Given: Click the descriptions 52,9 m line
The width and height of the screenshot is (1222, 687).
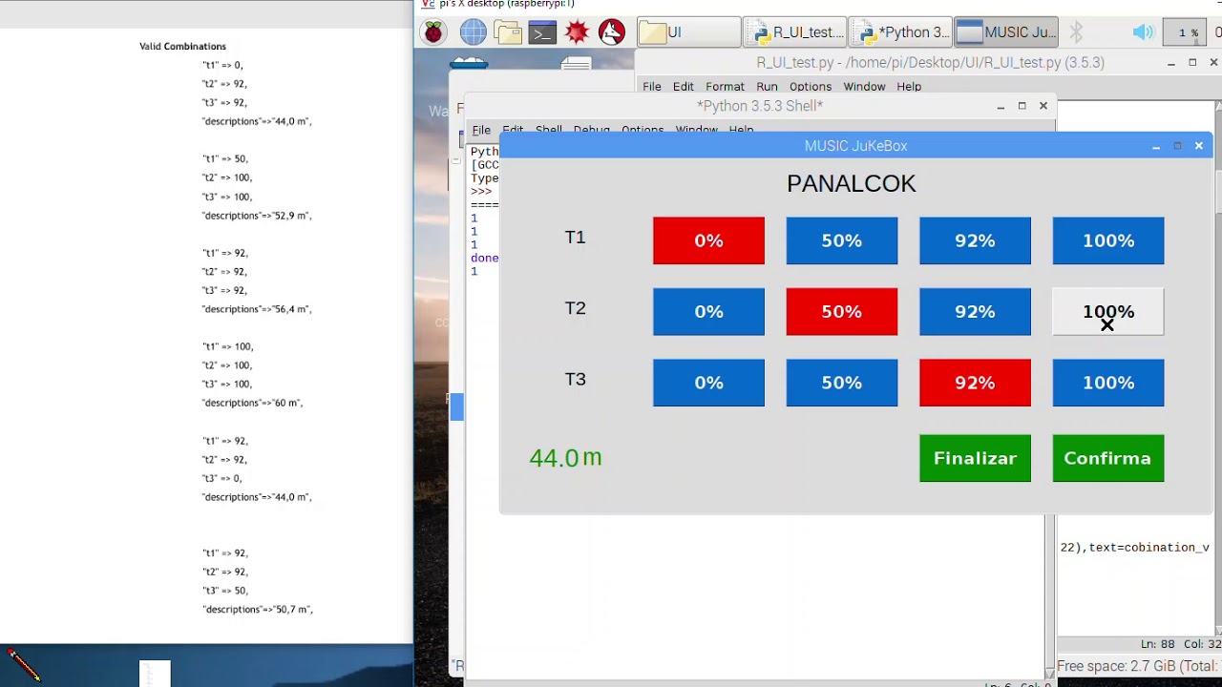Looking at the screenshot, I should [257, 216].
